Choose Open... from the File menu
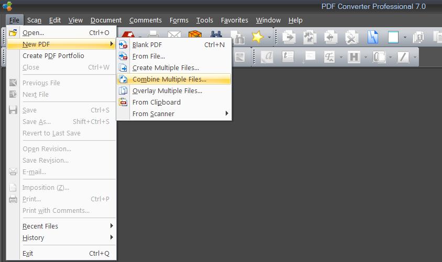 coord(61,32)
